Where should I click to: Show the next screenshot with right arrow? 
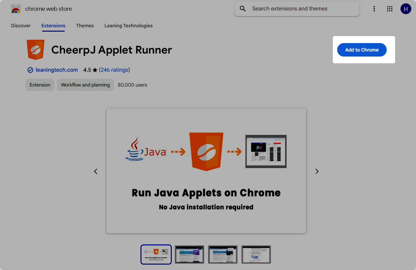pyautogui.click(x=317, y=171)
